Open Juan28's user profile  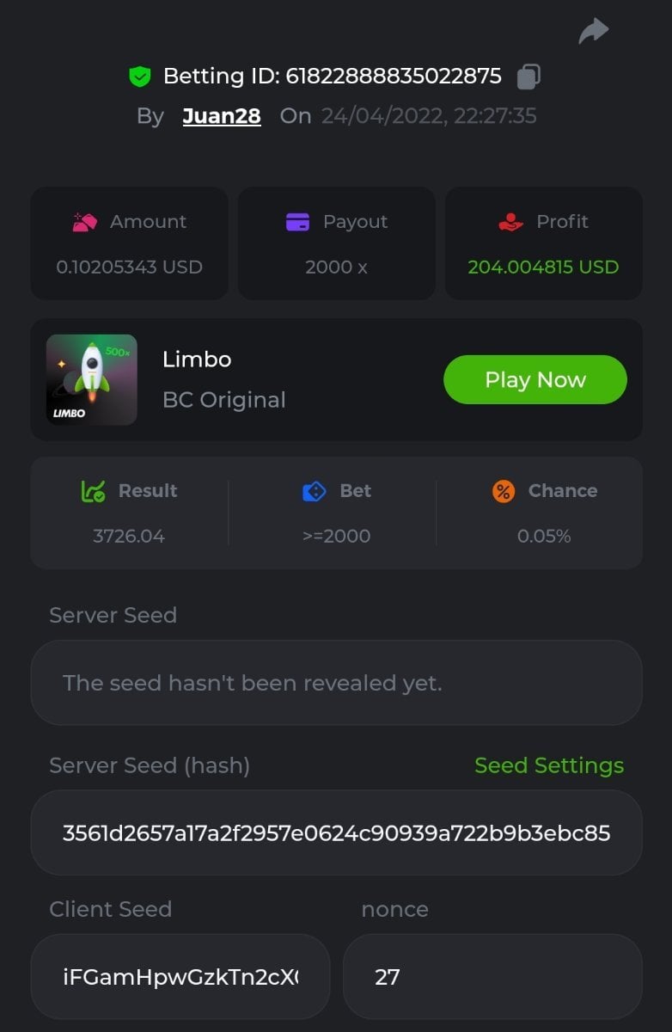tap(222, 116)
